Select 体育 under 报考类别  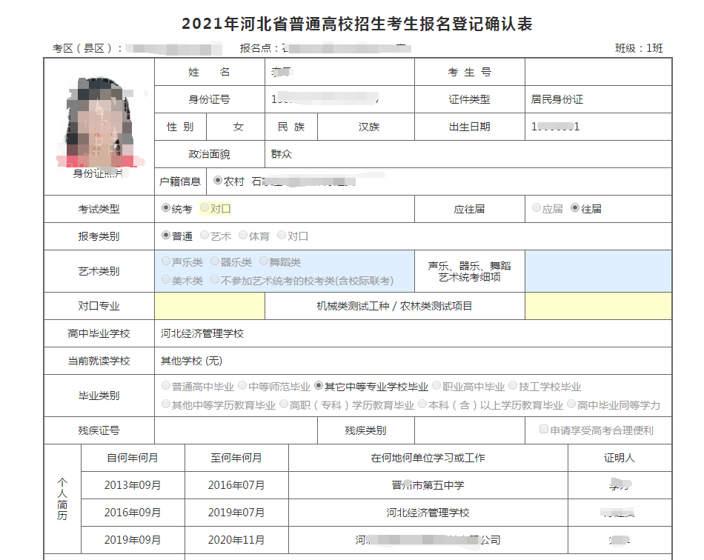point(243,235)
